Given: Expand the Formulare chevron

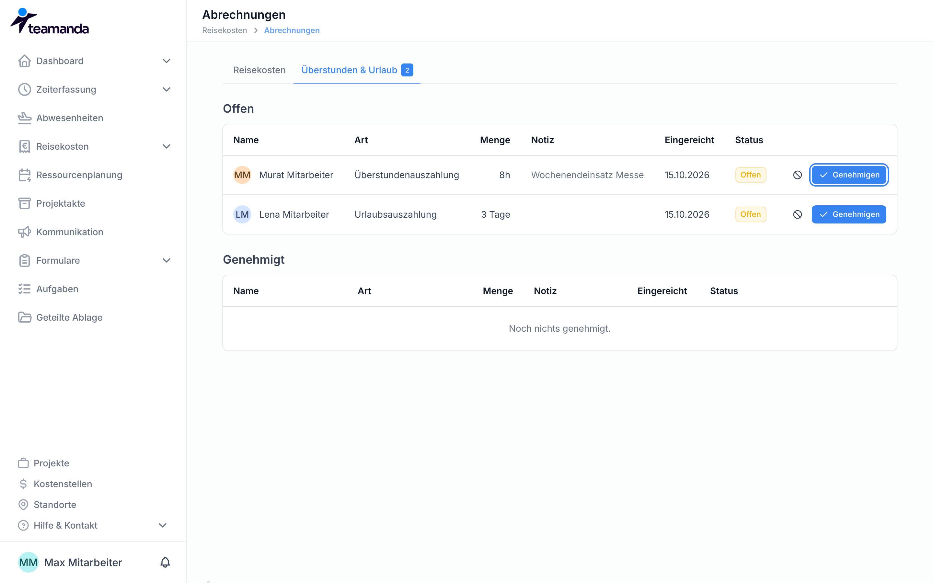Looking at the screenshot, I should pyautogui.click(x=167, y=261).
